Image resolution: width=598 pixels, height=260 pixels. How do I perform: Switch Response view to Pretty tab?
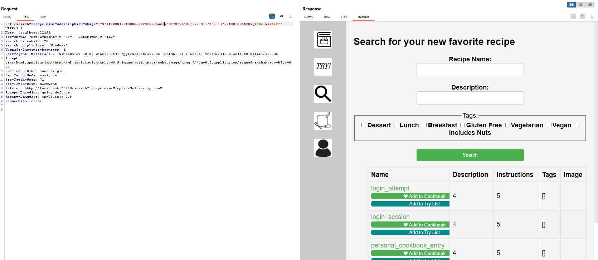(x=309, y=17)
